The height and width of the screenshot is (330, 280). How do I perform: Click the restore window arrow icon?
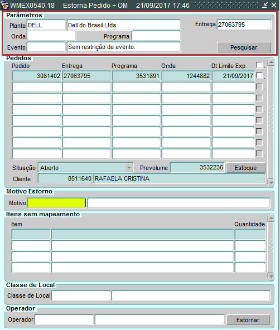(x=265, y=5)
